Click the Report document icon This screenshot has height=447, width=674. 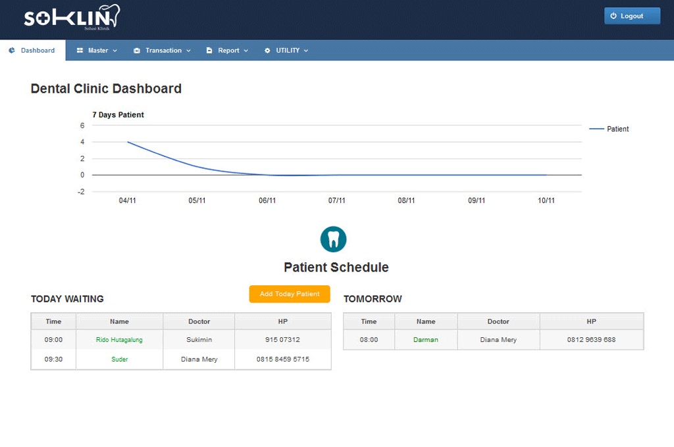[x=209, y=51]
